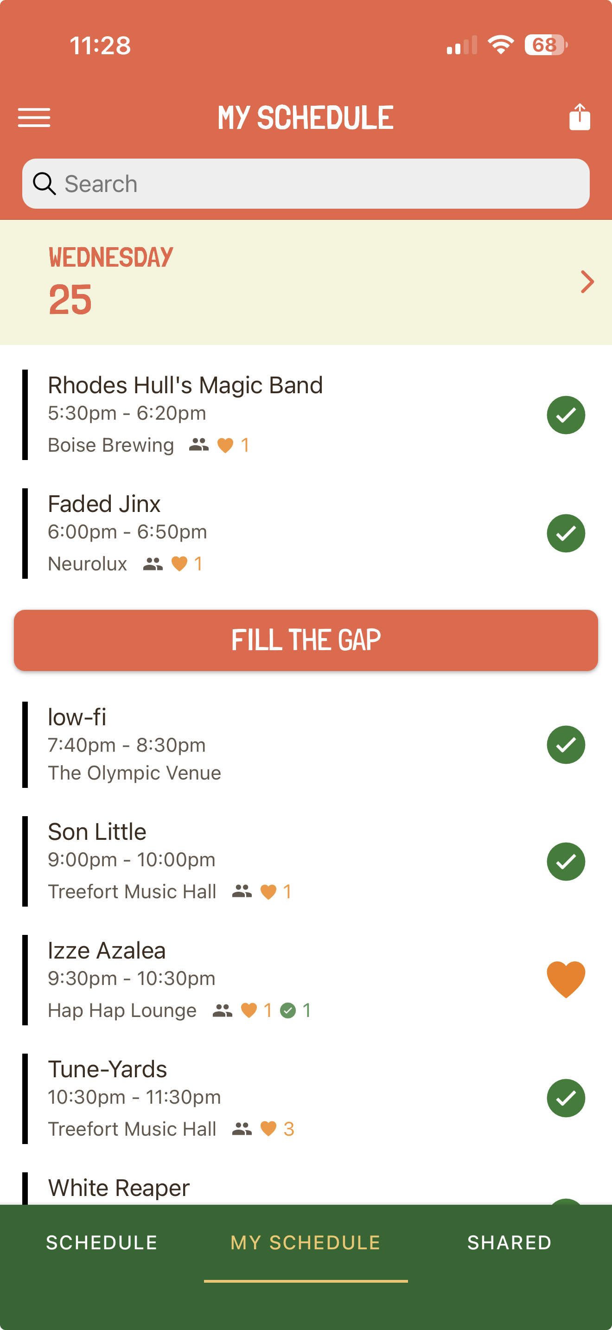612x1330 pixels.
Task: Tap friends icon on Rhodes Hull's Magic Band
Action: click(x=198, y=445)
